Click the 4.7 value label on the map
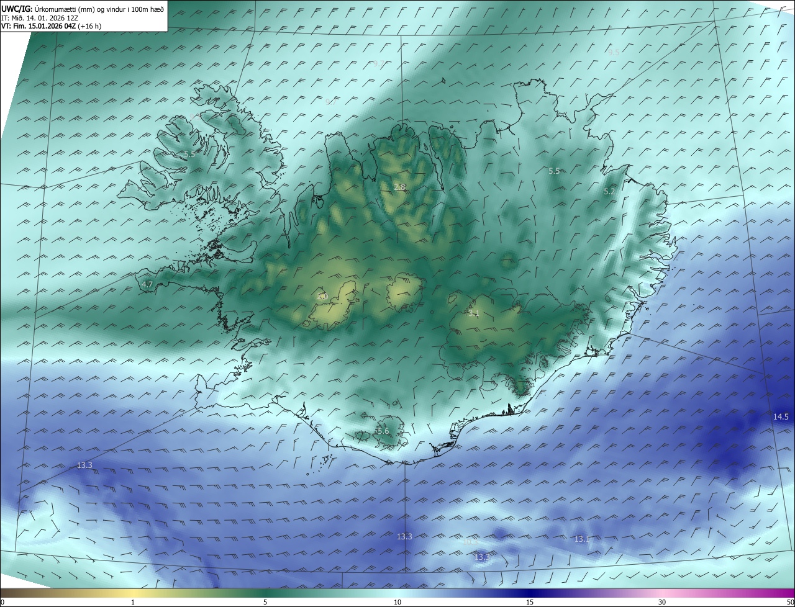Image resolution: width=795 pixels, height=607 pixels. point(147,285)
